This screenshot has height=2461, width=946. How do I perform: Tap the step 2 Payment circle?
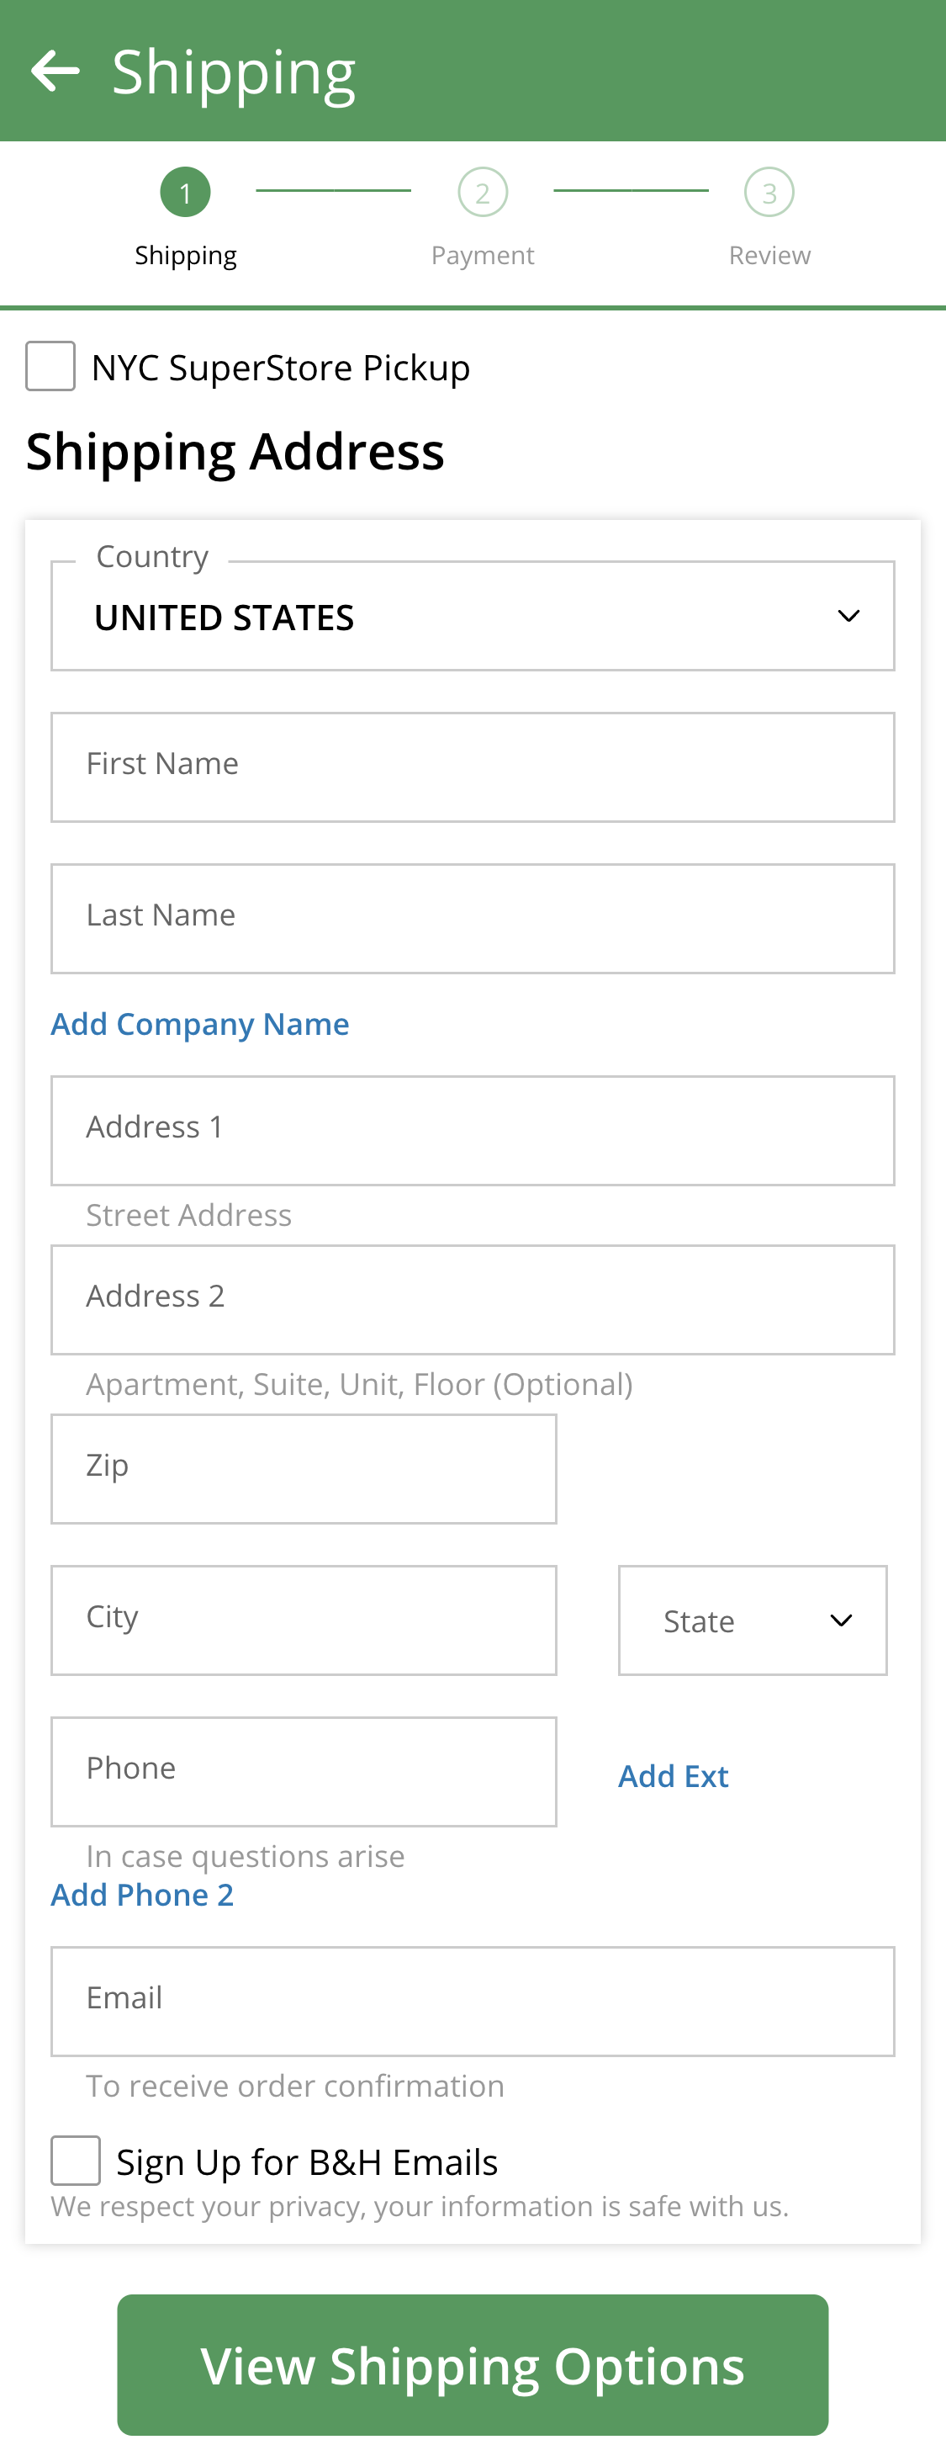pos(482,193)
